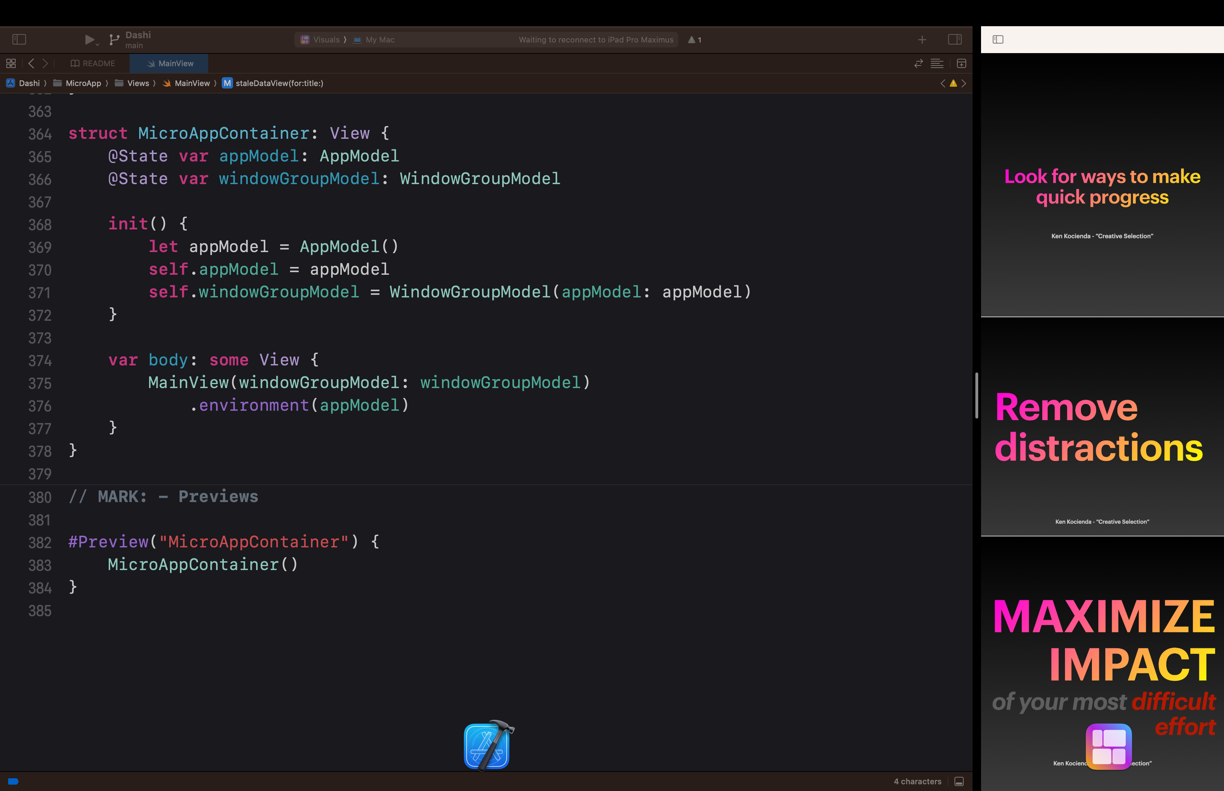The height and width of the screenshot is (791, 1224).
Task: Toggle the Visuals scheme selector
Action: [325, 39]
